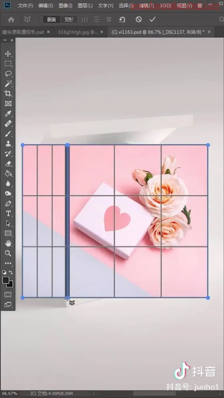Select the Sponge tool

[x=8, y=194]
